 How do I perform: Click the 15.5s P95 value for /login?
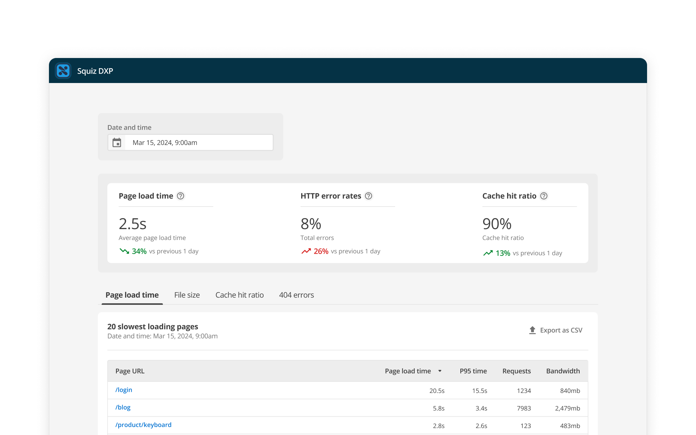[480, 390]
